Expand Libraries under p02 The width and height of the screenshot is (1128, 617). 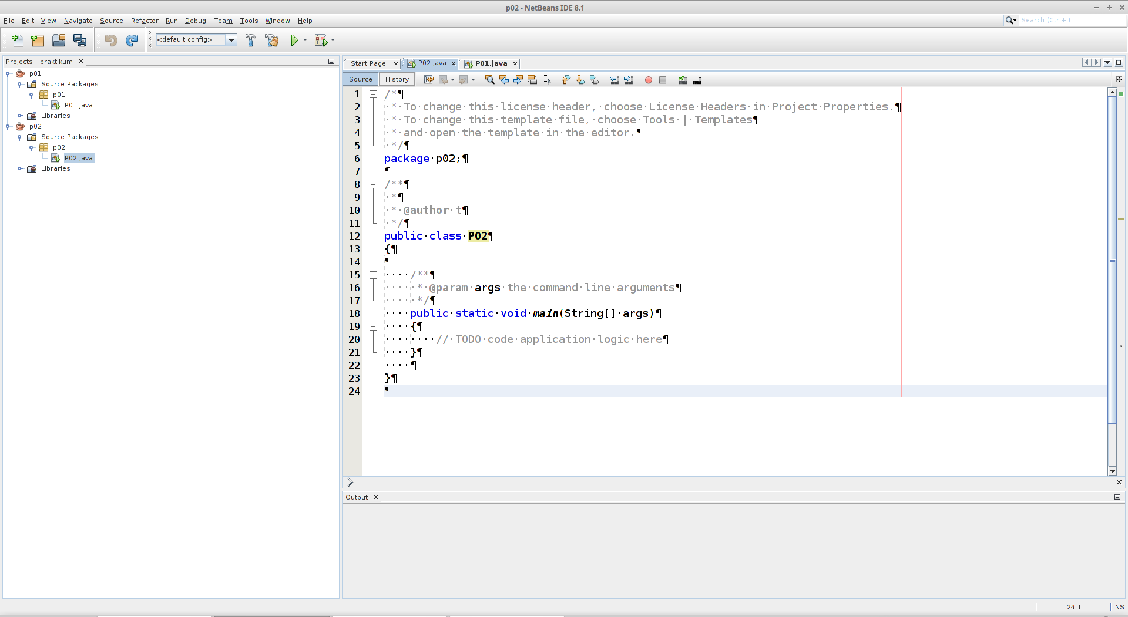20,169
